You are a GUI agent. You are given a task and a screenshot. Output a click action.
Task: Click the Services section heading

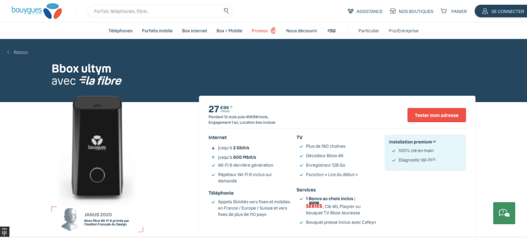pyautogui.click(x=306, y=190)
